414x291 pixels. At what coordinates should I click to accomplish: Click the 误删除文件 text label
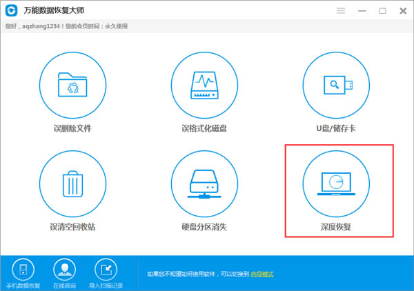tap(72, 128)
